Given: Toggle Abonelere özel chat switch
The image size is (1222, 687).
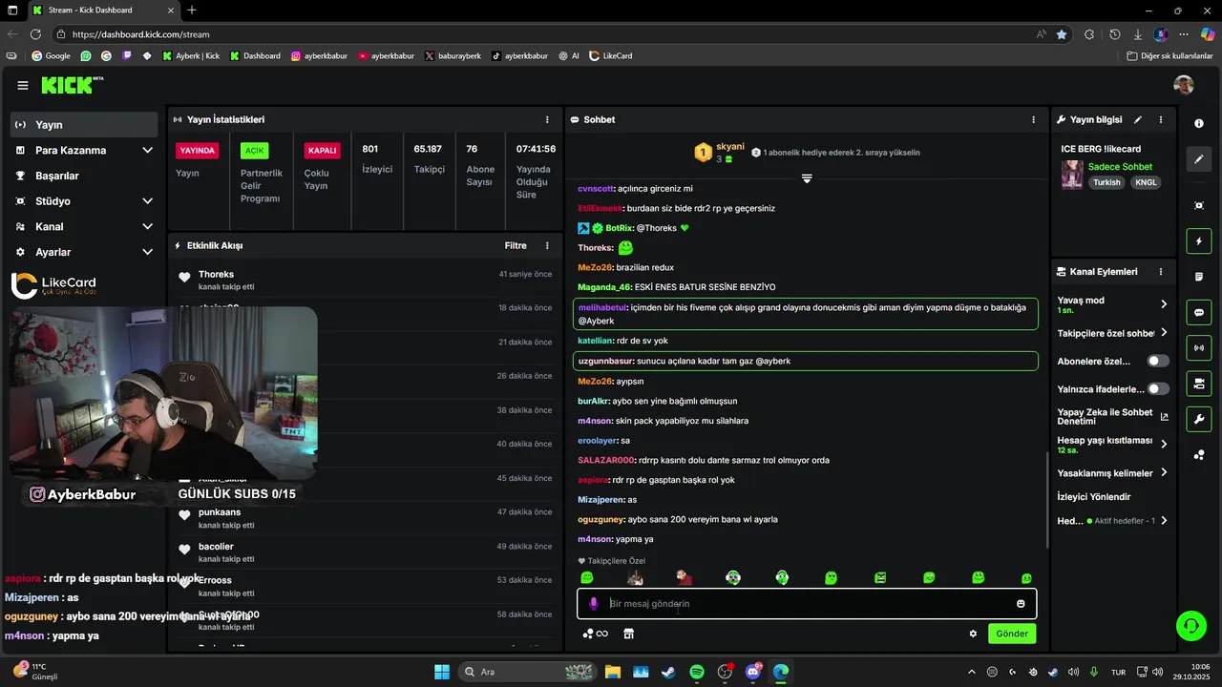Looking at the screenshot, I should tap(1158, 362).
